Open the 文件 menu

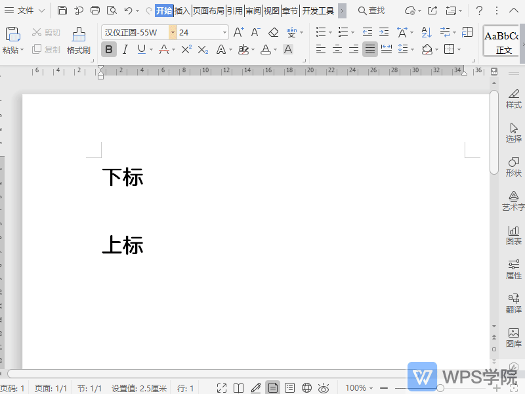[25, 11]
